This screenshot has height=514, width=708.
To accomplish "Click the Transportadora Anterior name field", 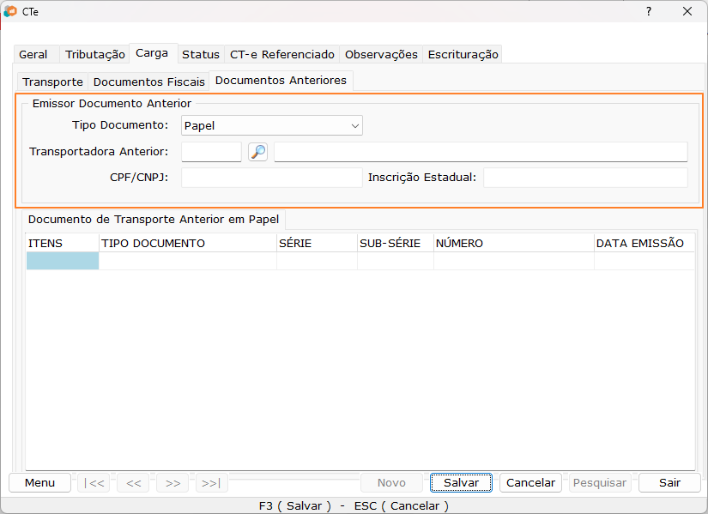I will [x=481, y=152].
